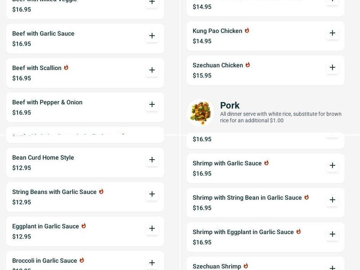Open Bean Curd Home Style item card

pos(43,158)
